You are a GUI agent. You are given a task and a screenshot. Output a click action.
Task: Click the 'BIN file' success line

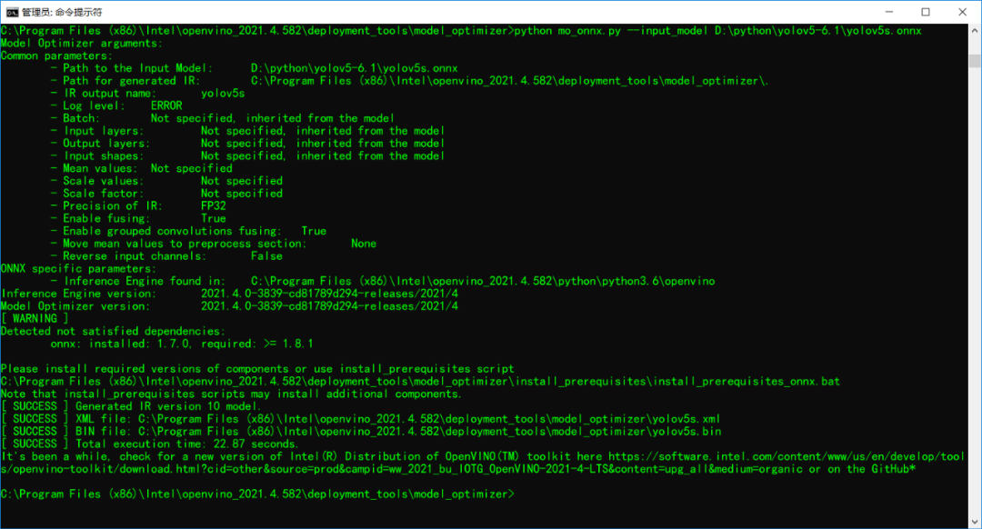361,432
